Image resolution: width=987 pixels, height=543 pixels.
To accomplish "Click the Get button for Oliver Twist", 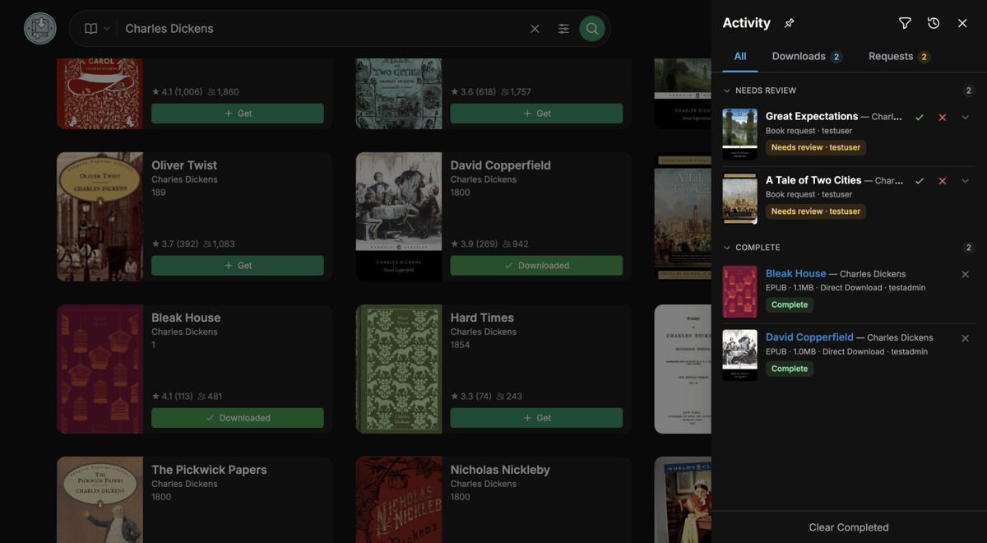I will click(238, 266).
